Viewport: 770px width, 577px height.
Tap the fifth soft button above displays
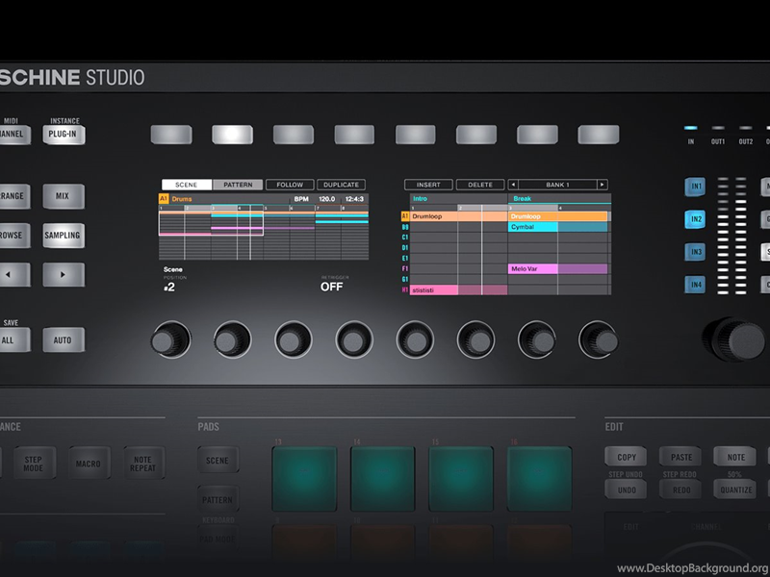pos(416,135)
